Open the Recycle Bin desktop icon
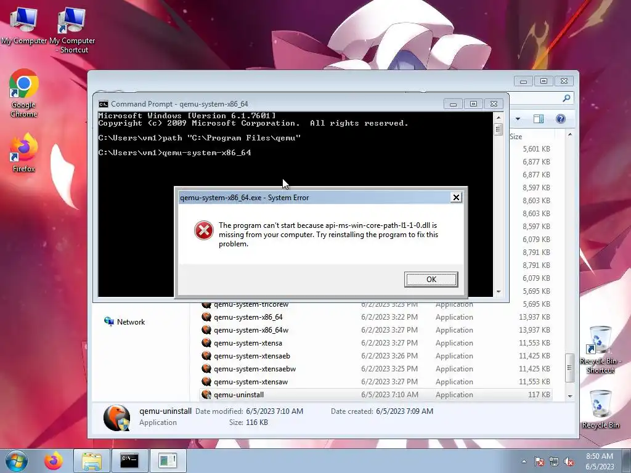631x473 pixels. coord(600,410)
